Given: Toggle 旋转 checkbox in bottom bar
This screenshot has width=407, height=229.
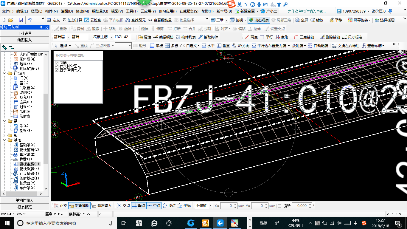Looking at the screenshot, I should pyautogui.click(x=279, y=206).
